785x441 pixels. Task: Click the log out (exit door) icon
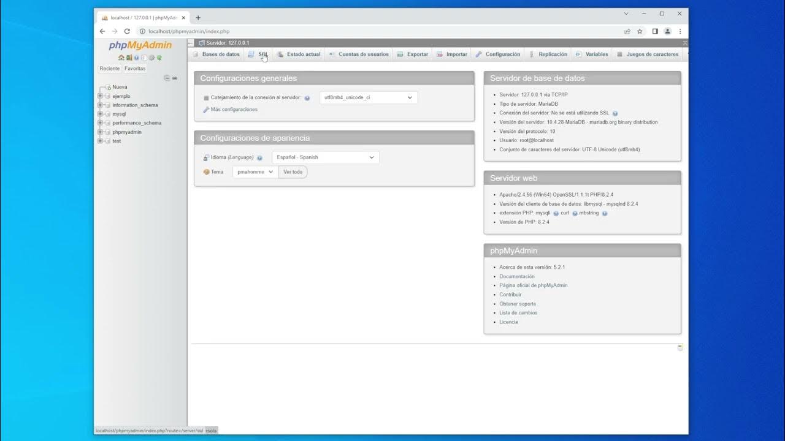[129, 58]
